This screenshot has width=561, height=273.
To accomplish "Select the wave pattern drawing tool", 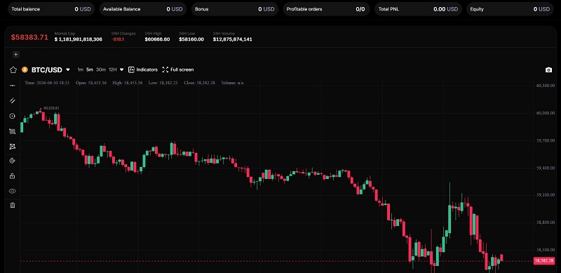I will 13,147.
